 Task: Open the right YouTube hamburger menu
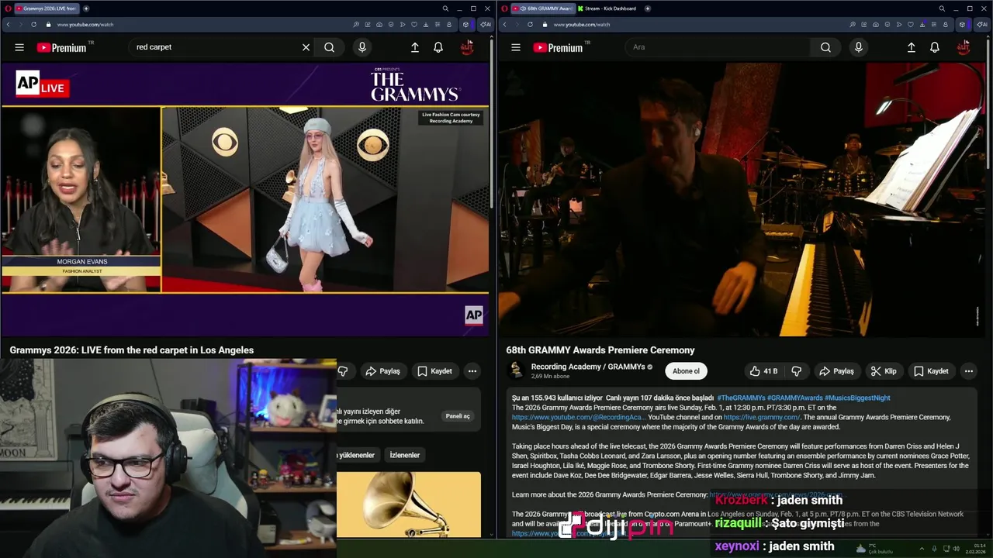(516, 47)
